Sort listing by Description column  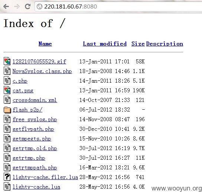click(164, 44)
